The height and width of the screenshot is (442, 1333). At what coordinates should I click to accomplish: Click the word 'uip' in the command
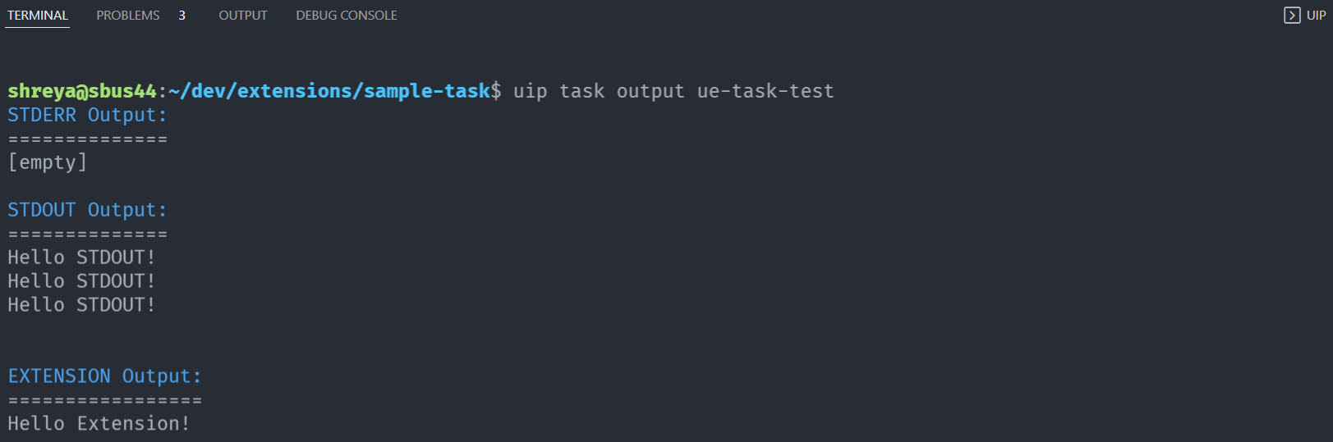pyautogui.click(x=530, y=91)
